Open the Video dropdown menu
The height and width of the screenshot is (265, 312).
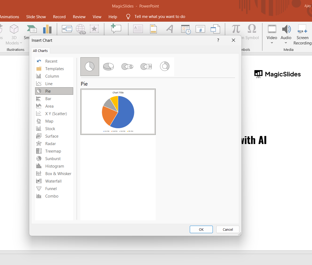click(272, 43)
